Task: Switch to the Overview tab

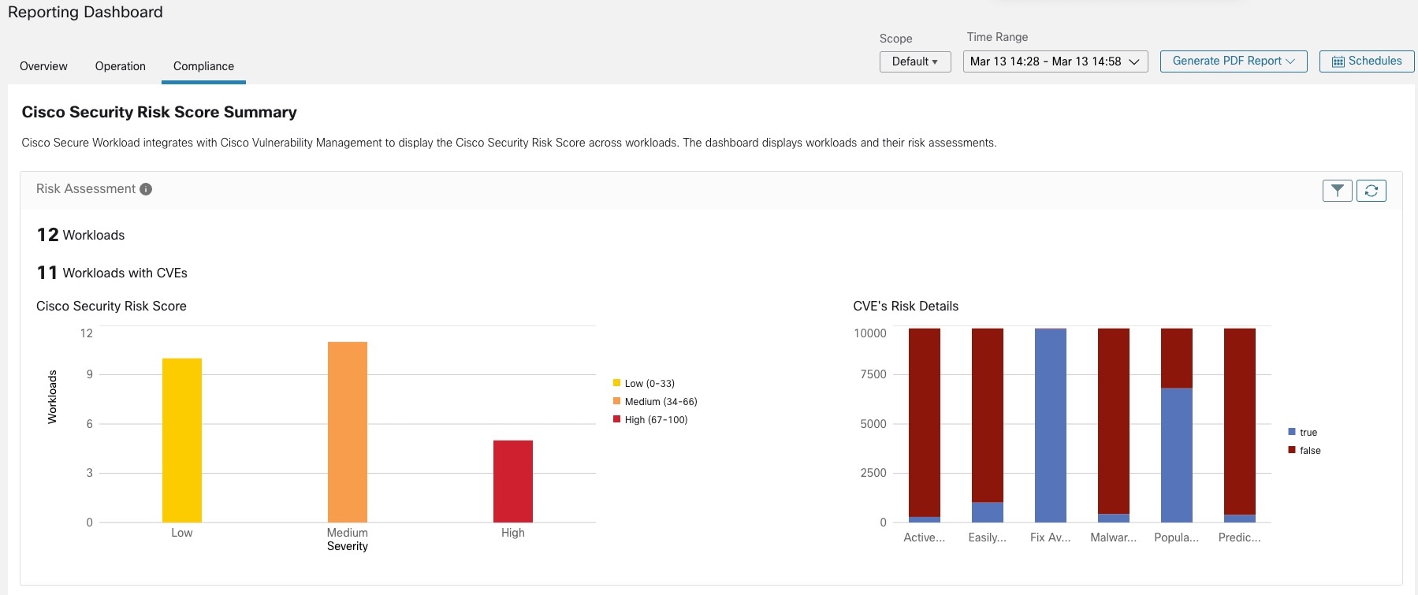Action: 43,66
